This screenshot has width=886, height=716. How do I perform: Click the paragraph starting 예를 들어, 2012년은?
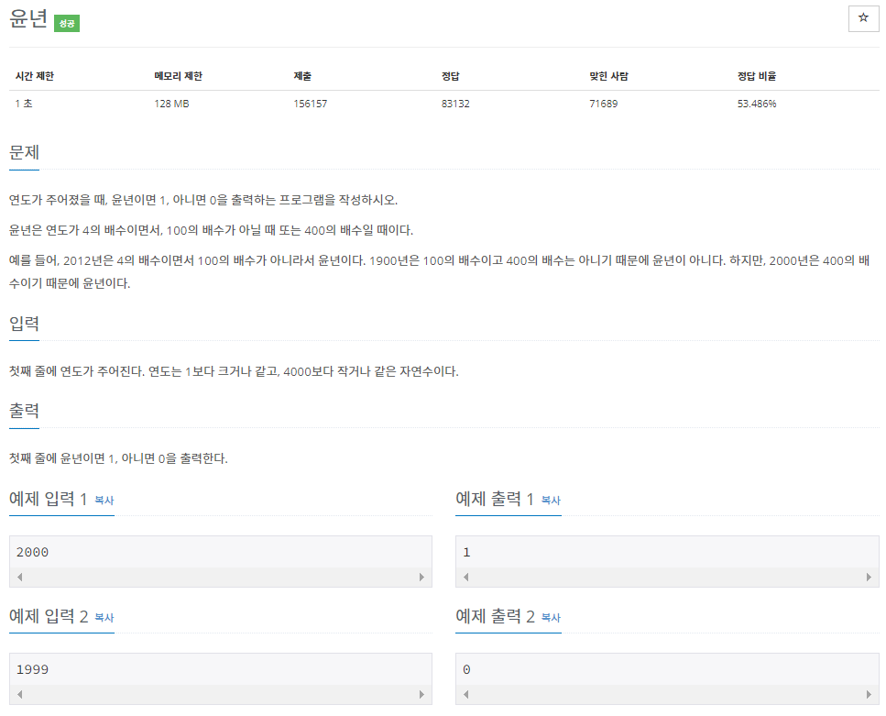point(440,272)
